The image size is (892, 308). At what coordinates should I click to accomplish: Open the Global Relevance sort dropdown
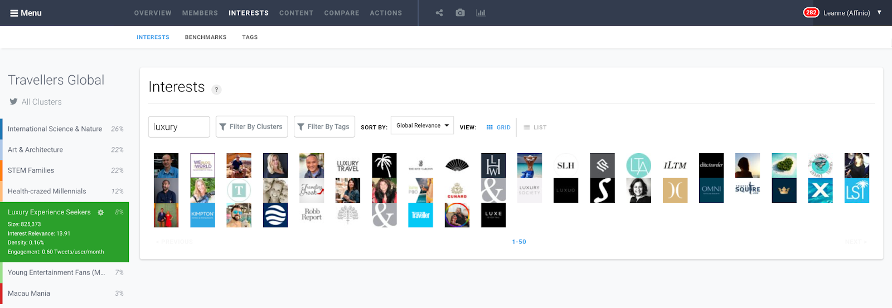click(422, 126)
